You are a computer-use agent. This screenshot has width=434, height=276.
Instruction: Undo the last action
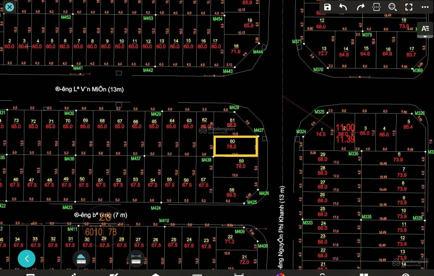point(343,7)
